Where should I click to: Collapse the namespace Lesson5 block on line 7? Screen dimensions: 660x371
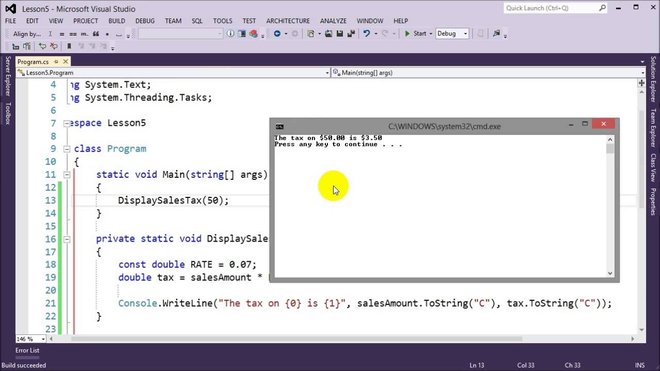(x=67, y=123)
